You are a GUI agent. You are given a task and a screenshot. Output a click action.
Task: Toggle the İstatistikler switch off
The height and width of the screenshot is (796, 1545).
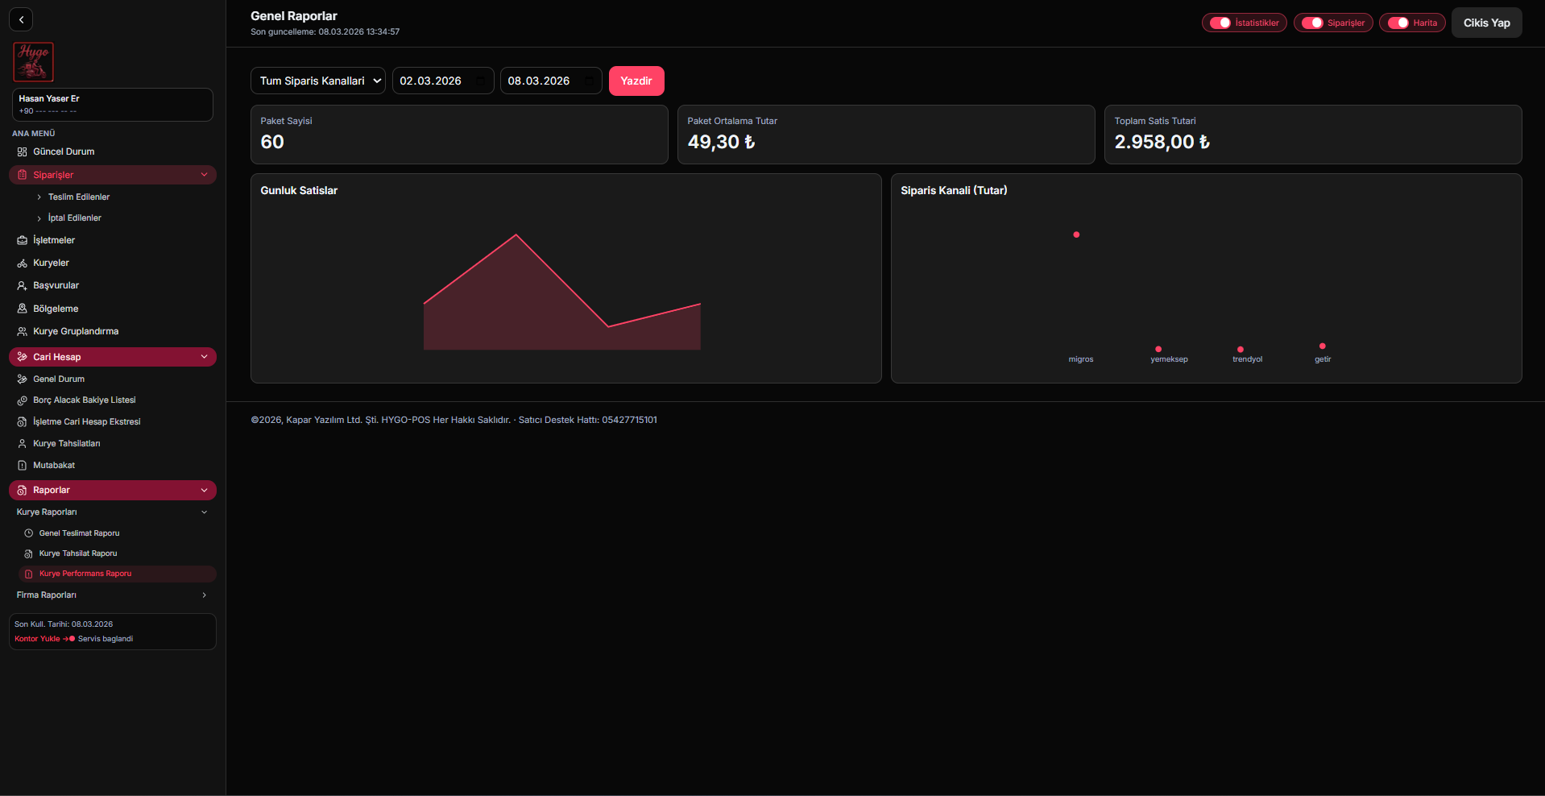[1220, 23]
